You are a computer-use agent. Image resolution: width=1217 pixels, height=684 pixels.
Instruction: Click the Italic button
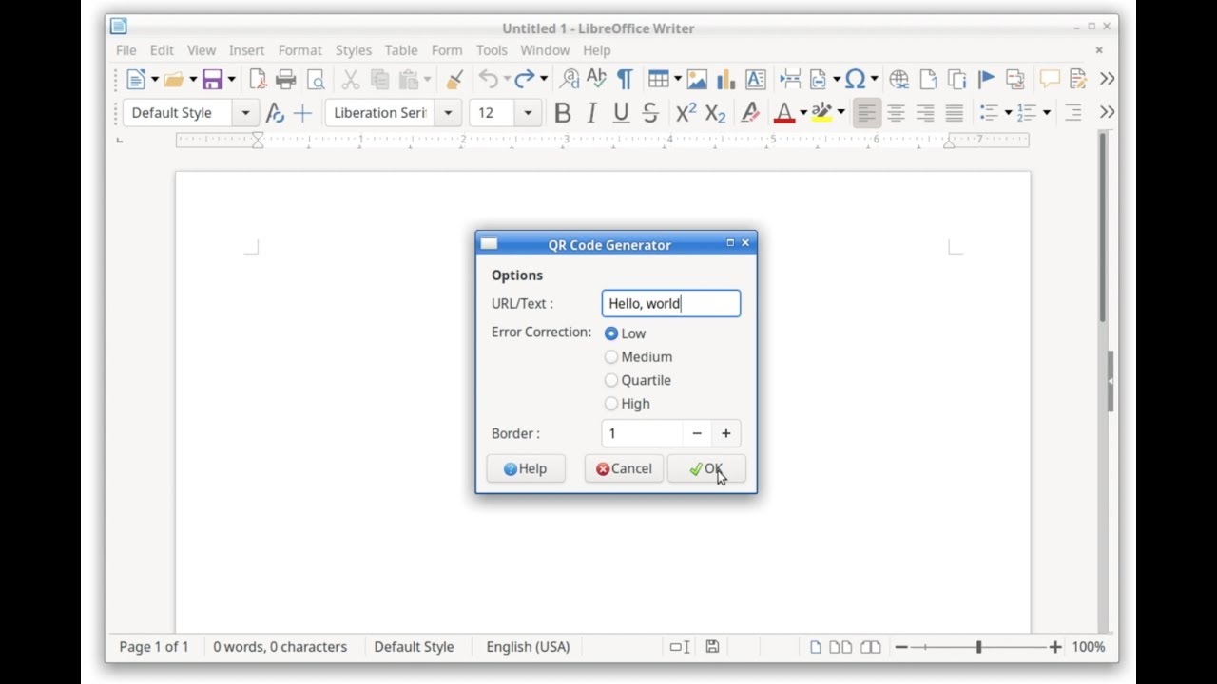tap(592, 113)
